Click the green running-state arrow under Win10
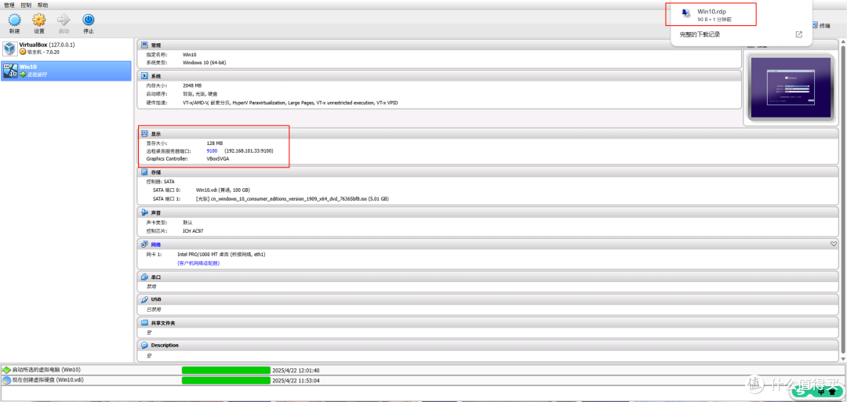The width and height of the screenshot is (847, 402). (23, 74)
